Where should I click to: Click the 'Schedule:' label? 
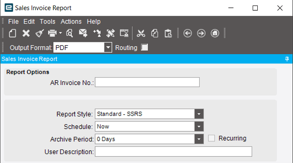pos(78,127)
